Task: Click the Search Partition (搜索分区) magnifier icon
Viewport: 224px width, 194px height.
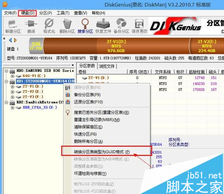Action: (85, 24)
